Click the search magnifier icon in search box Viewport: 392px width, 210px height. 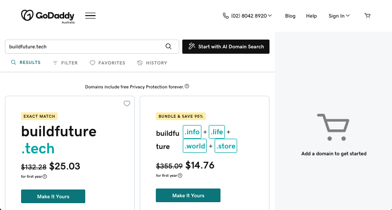169,46
